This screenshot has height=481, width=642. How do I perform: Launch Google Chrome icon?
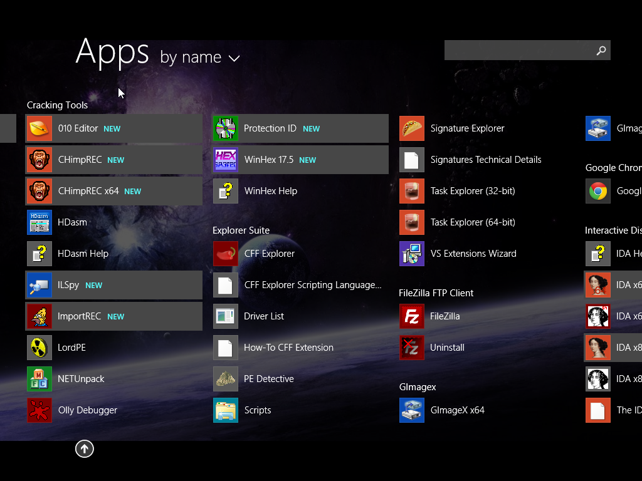tap(598, 191)
